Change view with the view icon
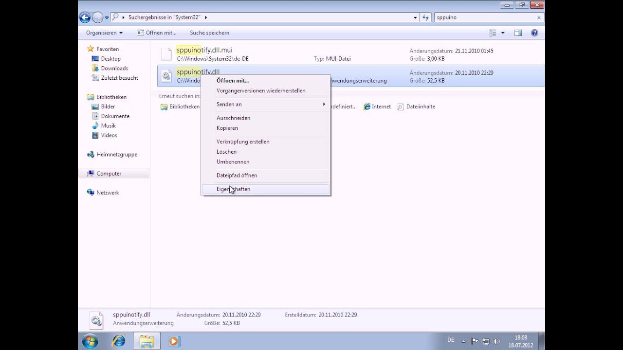Screen dimensions: 623x350 click(x=493, y=33)
